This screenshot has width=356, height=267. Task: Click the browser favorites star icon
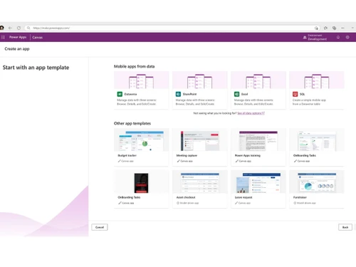[325, 28]
